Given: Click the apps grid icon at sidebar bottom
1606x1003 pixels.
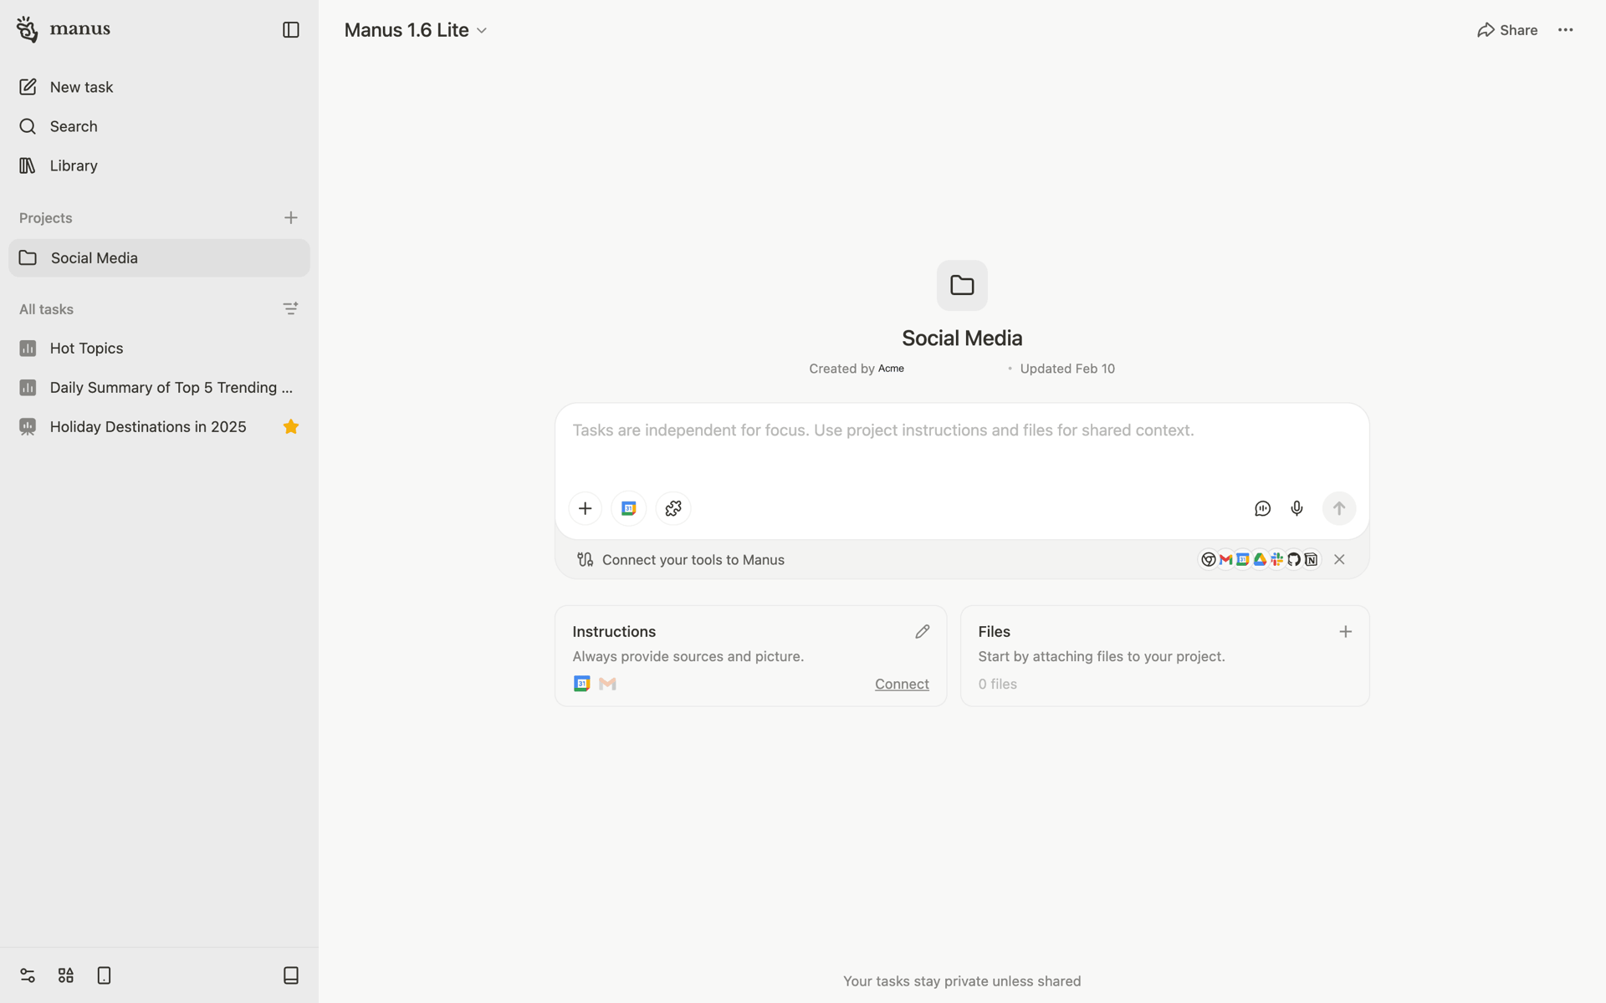Looking at the screenshot, I should tap(66, 975).
